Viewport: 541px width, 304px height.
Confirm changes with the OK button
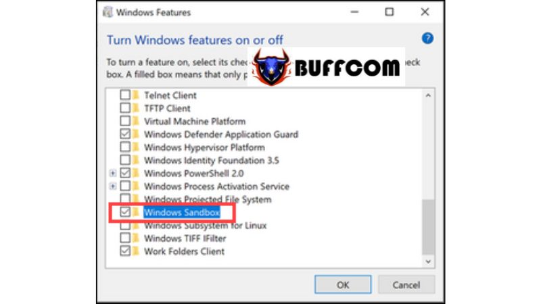tap(343, 284)
